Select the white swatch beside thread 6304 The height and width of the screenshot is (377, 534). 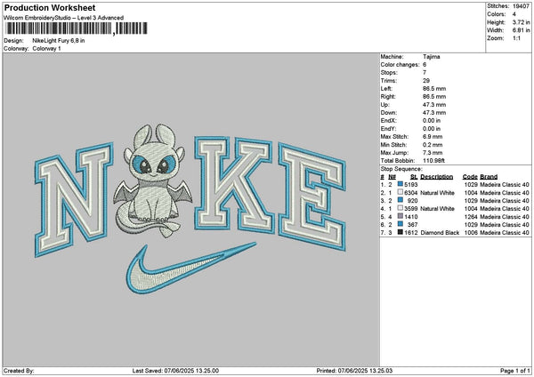[x=400, y=192]
